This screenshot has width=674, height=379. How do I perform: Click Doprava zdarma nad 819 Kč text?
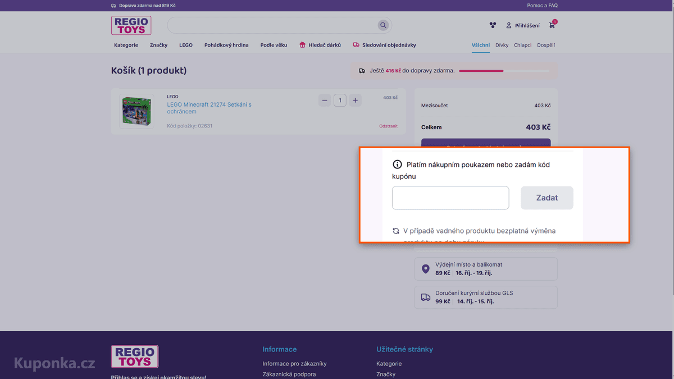click(147, 6)
